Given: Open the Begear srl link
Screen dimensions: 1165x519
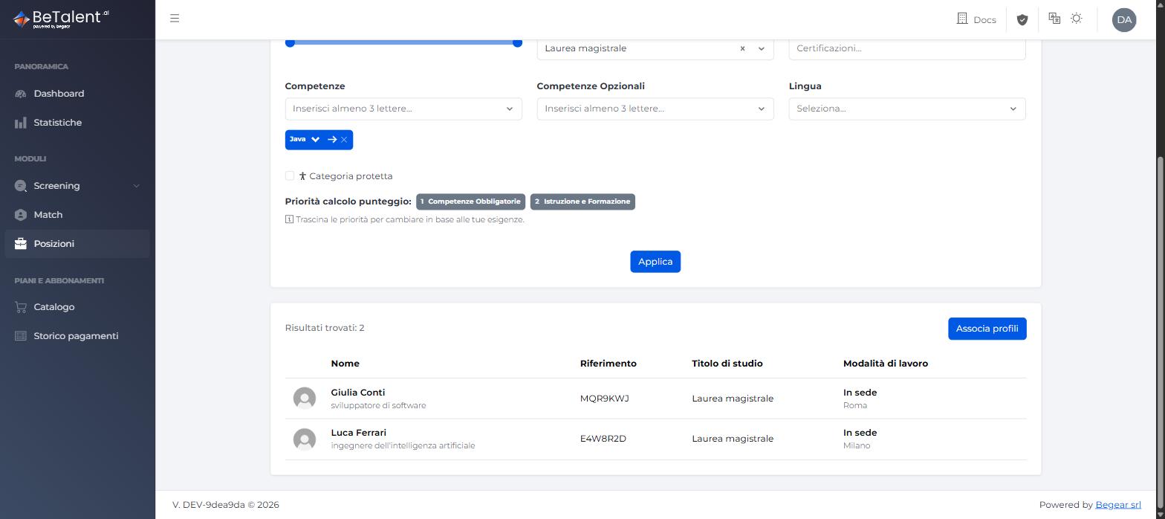Looking at the screenshot, I should [1118, 505].
